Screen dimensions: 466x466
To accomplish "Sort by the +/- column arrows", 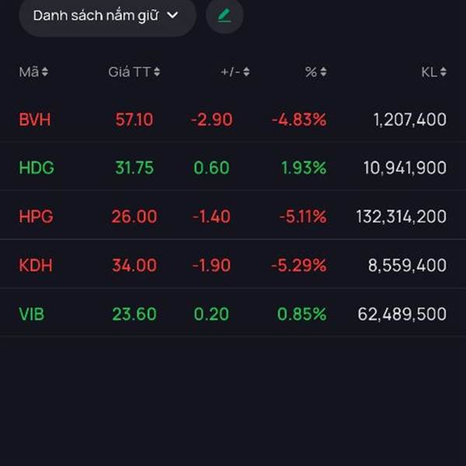I will (x=246, y=72).
